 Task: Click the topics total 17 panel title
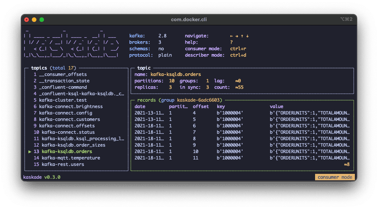[x=53, y=68]
